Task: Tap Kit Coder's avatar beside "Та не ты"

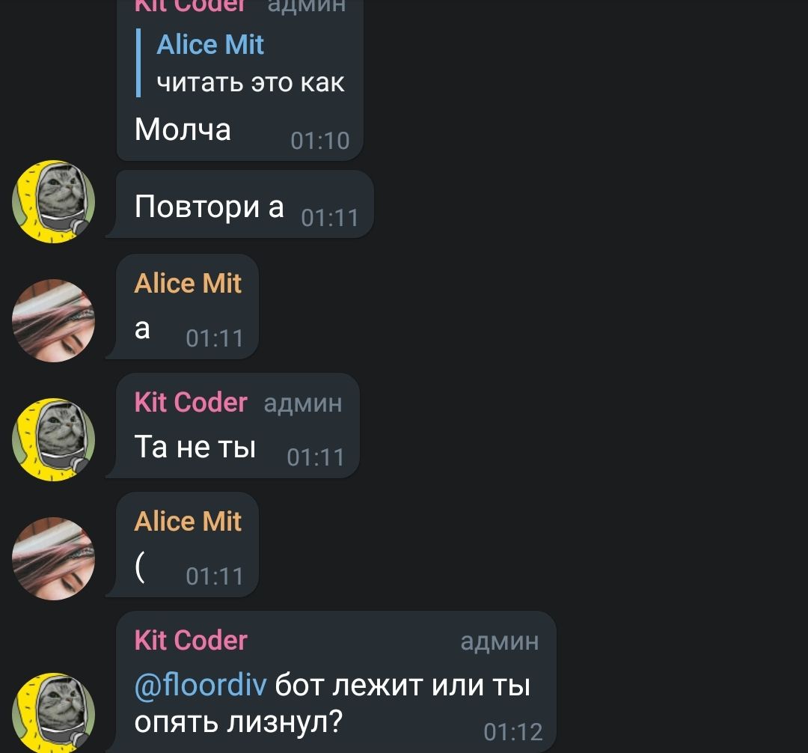Action: pos(54,439)
